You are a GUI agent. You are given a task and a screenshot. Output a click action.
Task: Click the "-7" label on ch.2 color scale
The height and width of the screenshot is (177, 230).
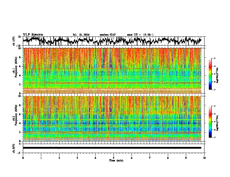tap(214, 138)
